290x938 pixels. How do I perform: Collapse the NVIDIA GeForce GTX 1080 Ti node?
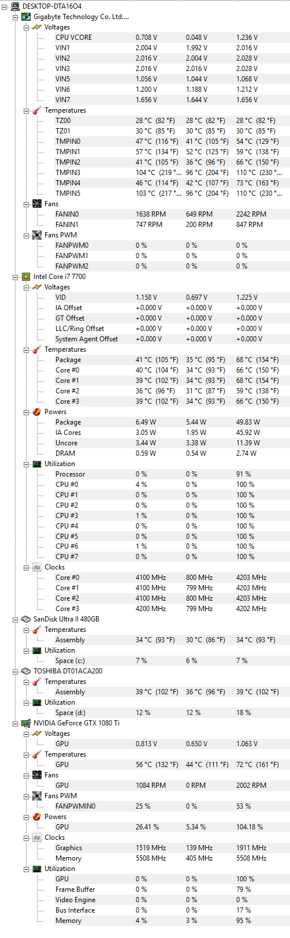(x=16, y=723)
